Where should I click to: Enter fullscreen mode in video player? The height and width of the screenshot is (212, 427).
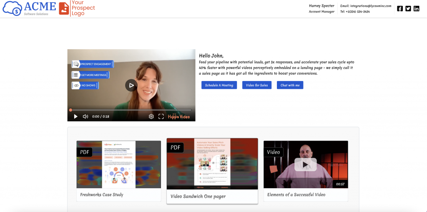click(x=161, y=116)
